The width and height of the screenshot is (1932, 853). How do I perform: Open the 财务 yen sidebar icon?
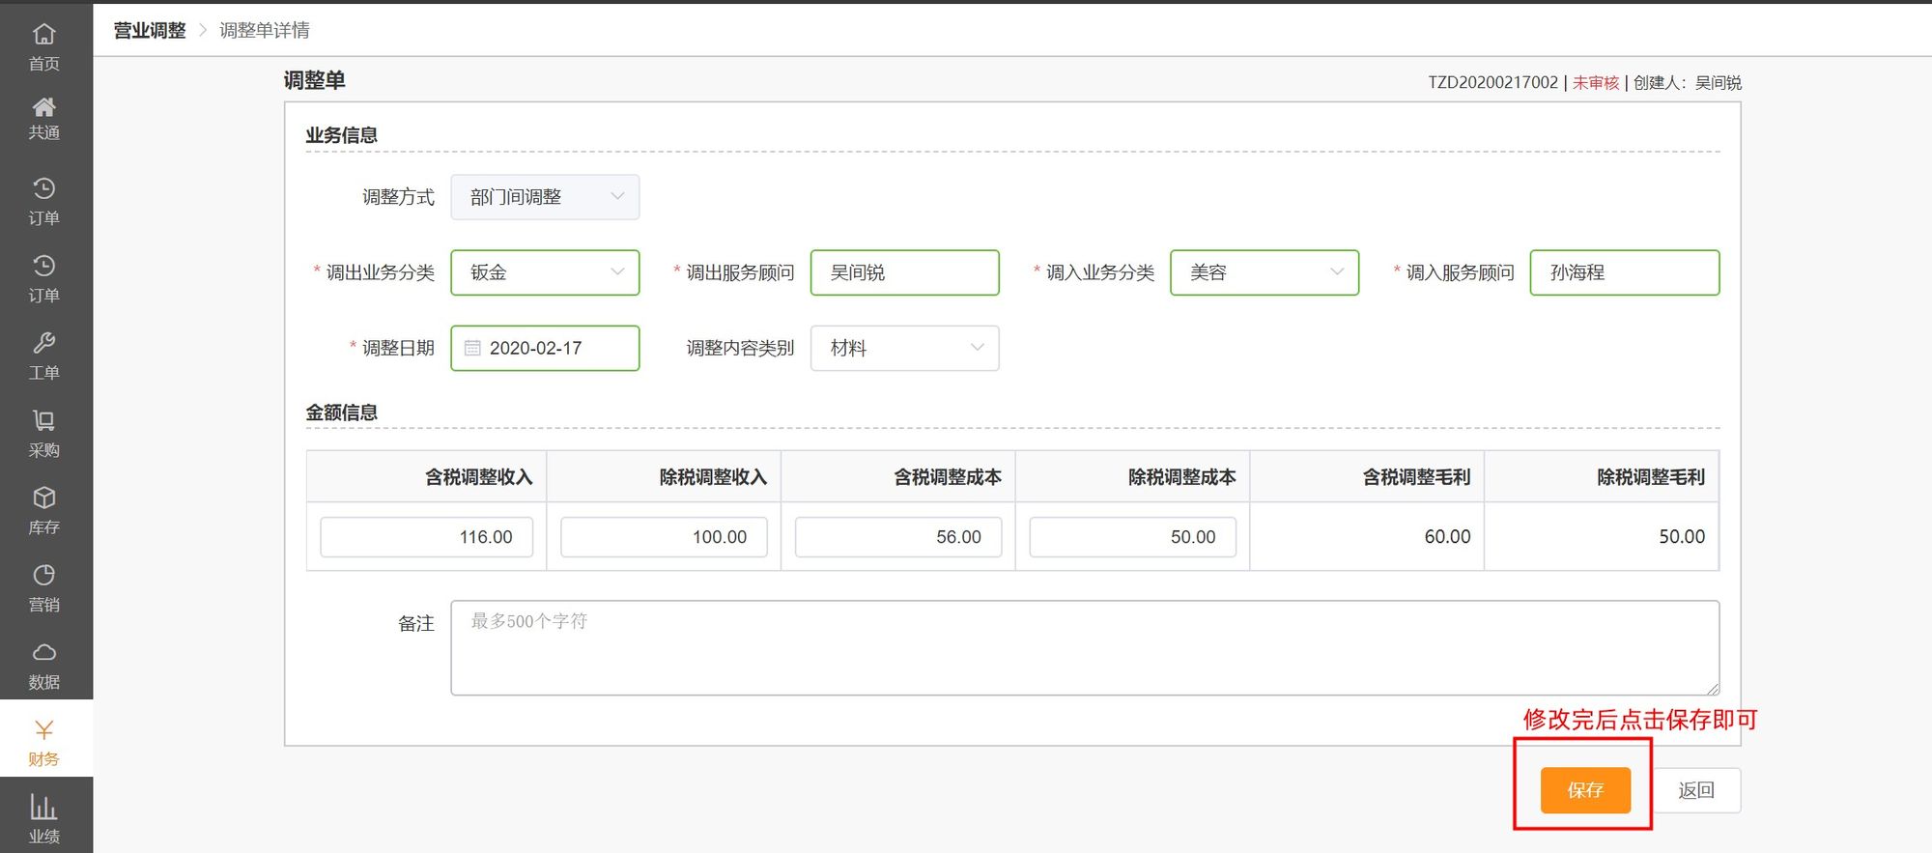pyautogui.click(x=43, y=742)
